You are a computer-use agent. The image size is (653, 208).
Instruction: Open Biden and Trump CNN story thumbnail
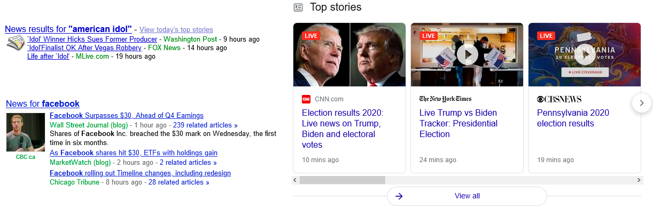349,54
